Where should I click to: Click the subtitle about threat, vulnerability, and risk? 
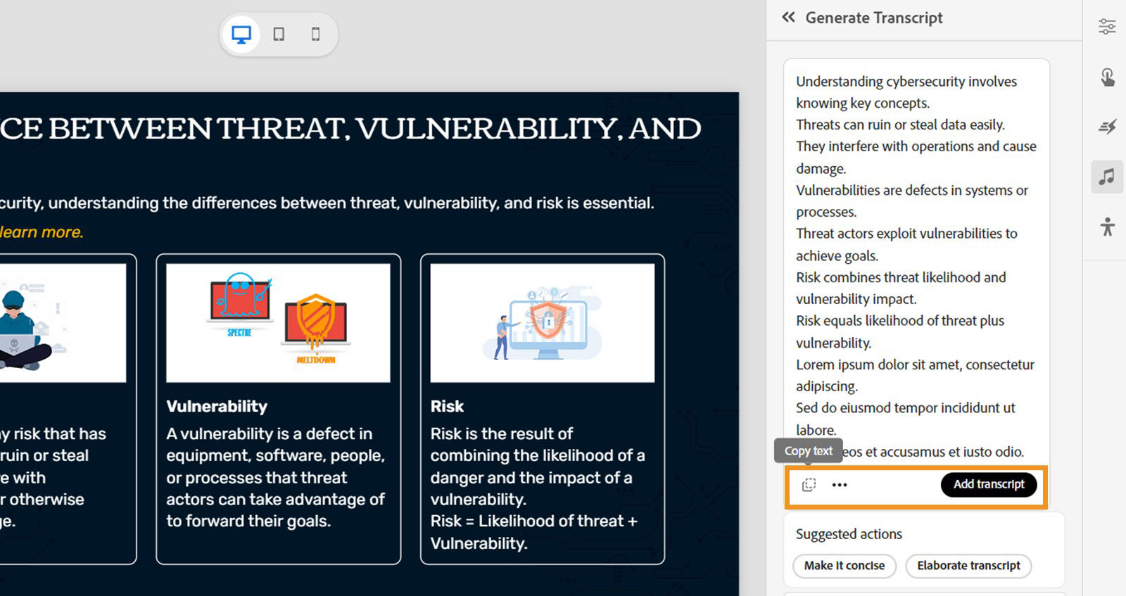pyautogui.click(x=327, y=203)
